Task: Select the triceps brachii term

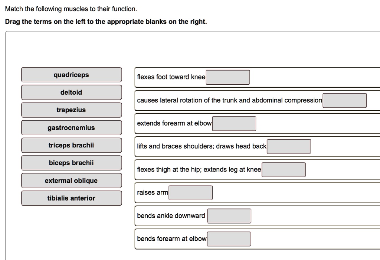Action: click(72, 145)
